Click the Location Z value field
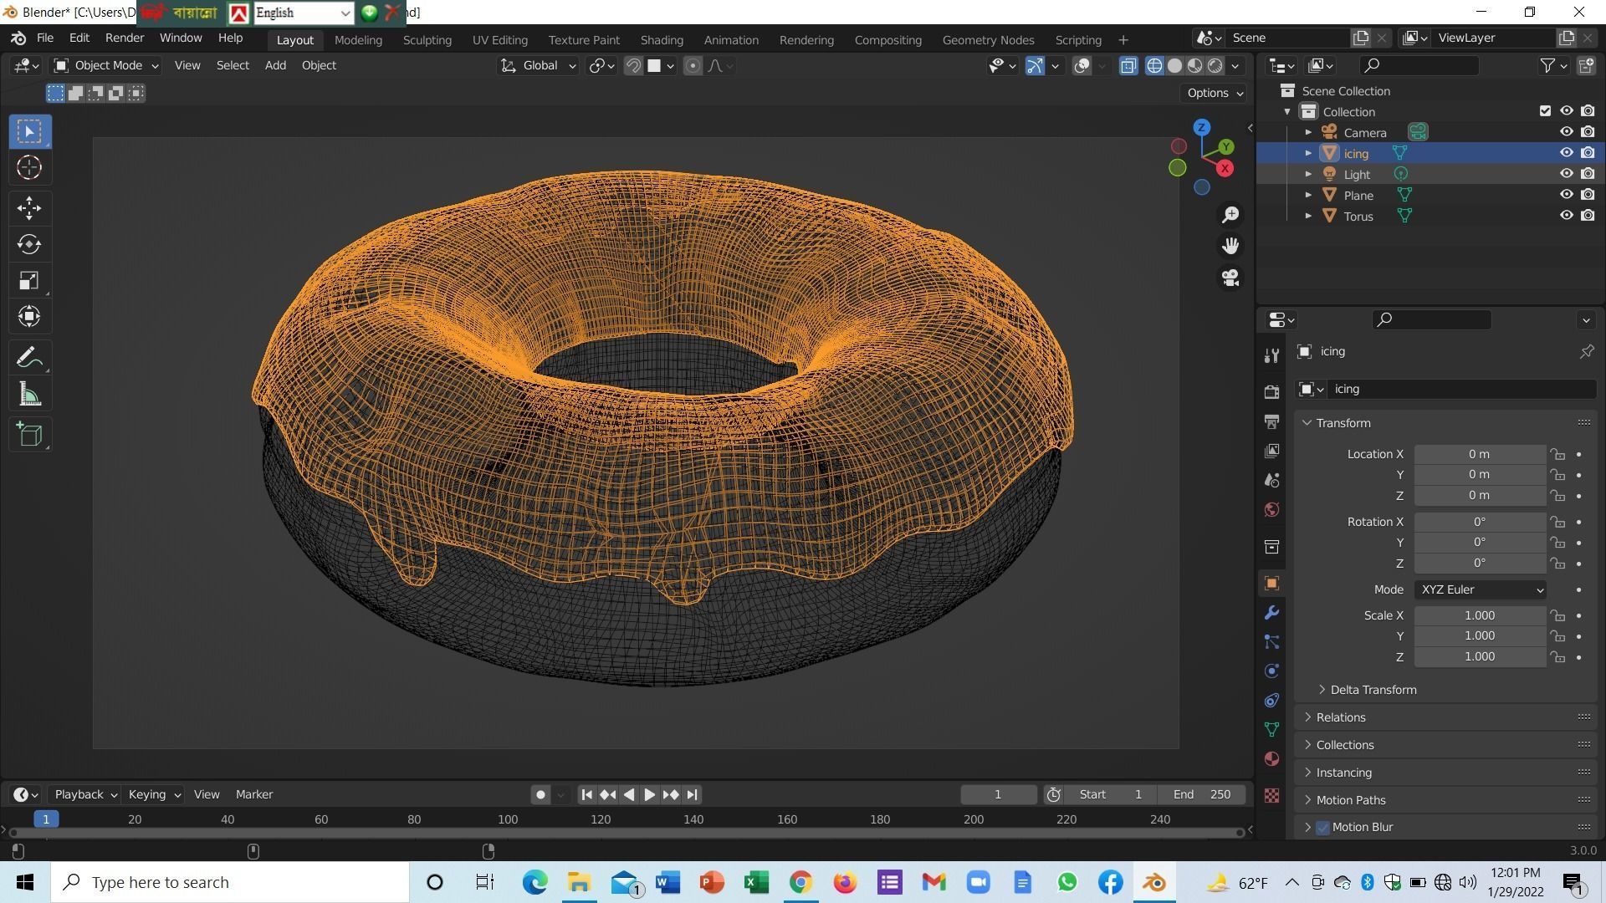 coord(1480,496)
